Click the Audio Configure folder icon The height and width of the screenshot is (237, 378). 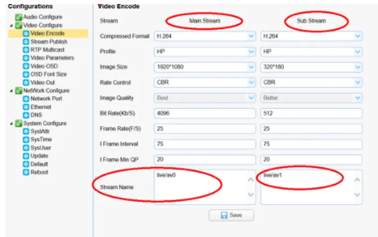point(19,17)
